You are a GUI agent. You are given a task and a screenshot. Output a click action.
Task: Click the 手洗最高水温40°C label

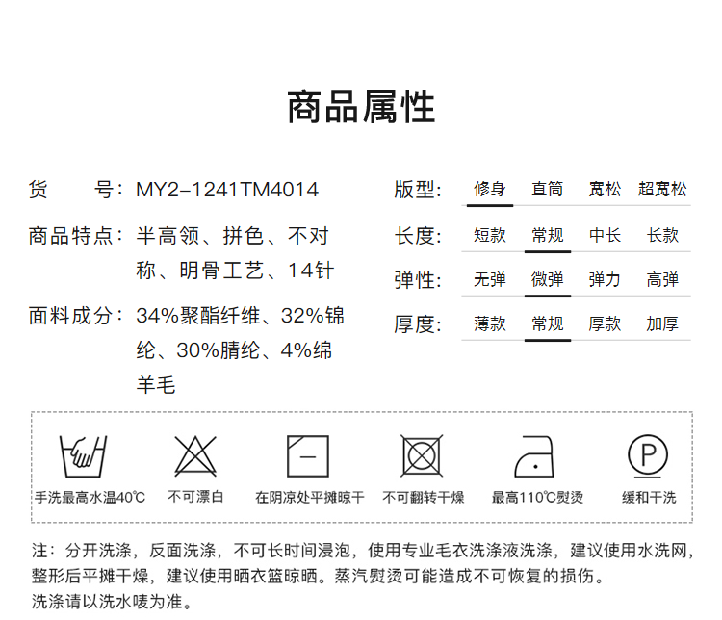[90, 498]
